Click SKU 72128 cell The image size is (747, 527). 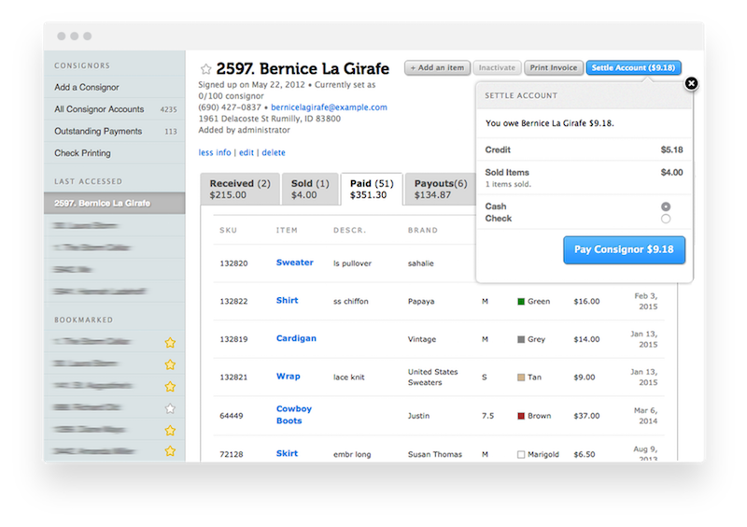[x=231, y=454]
